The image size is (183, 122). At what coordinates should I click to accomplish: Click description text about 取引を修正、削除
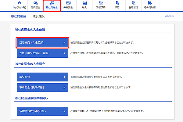(x=107, y=53)
